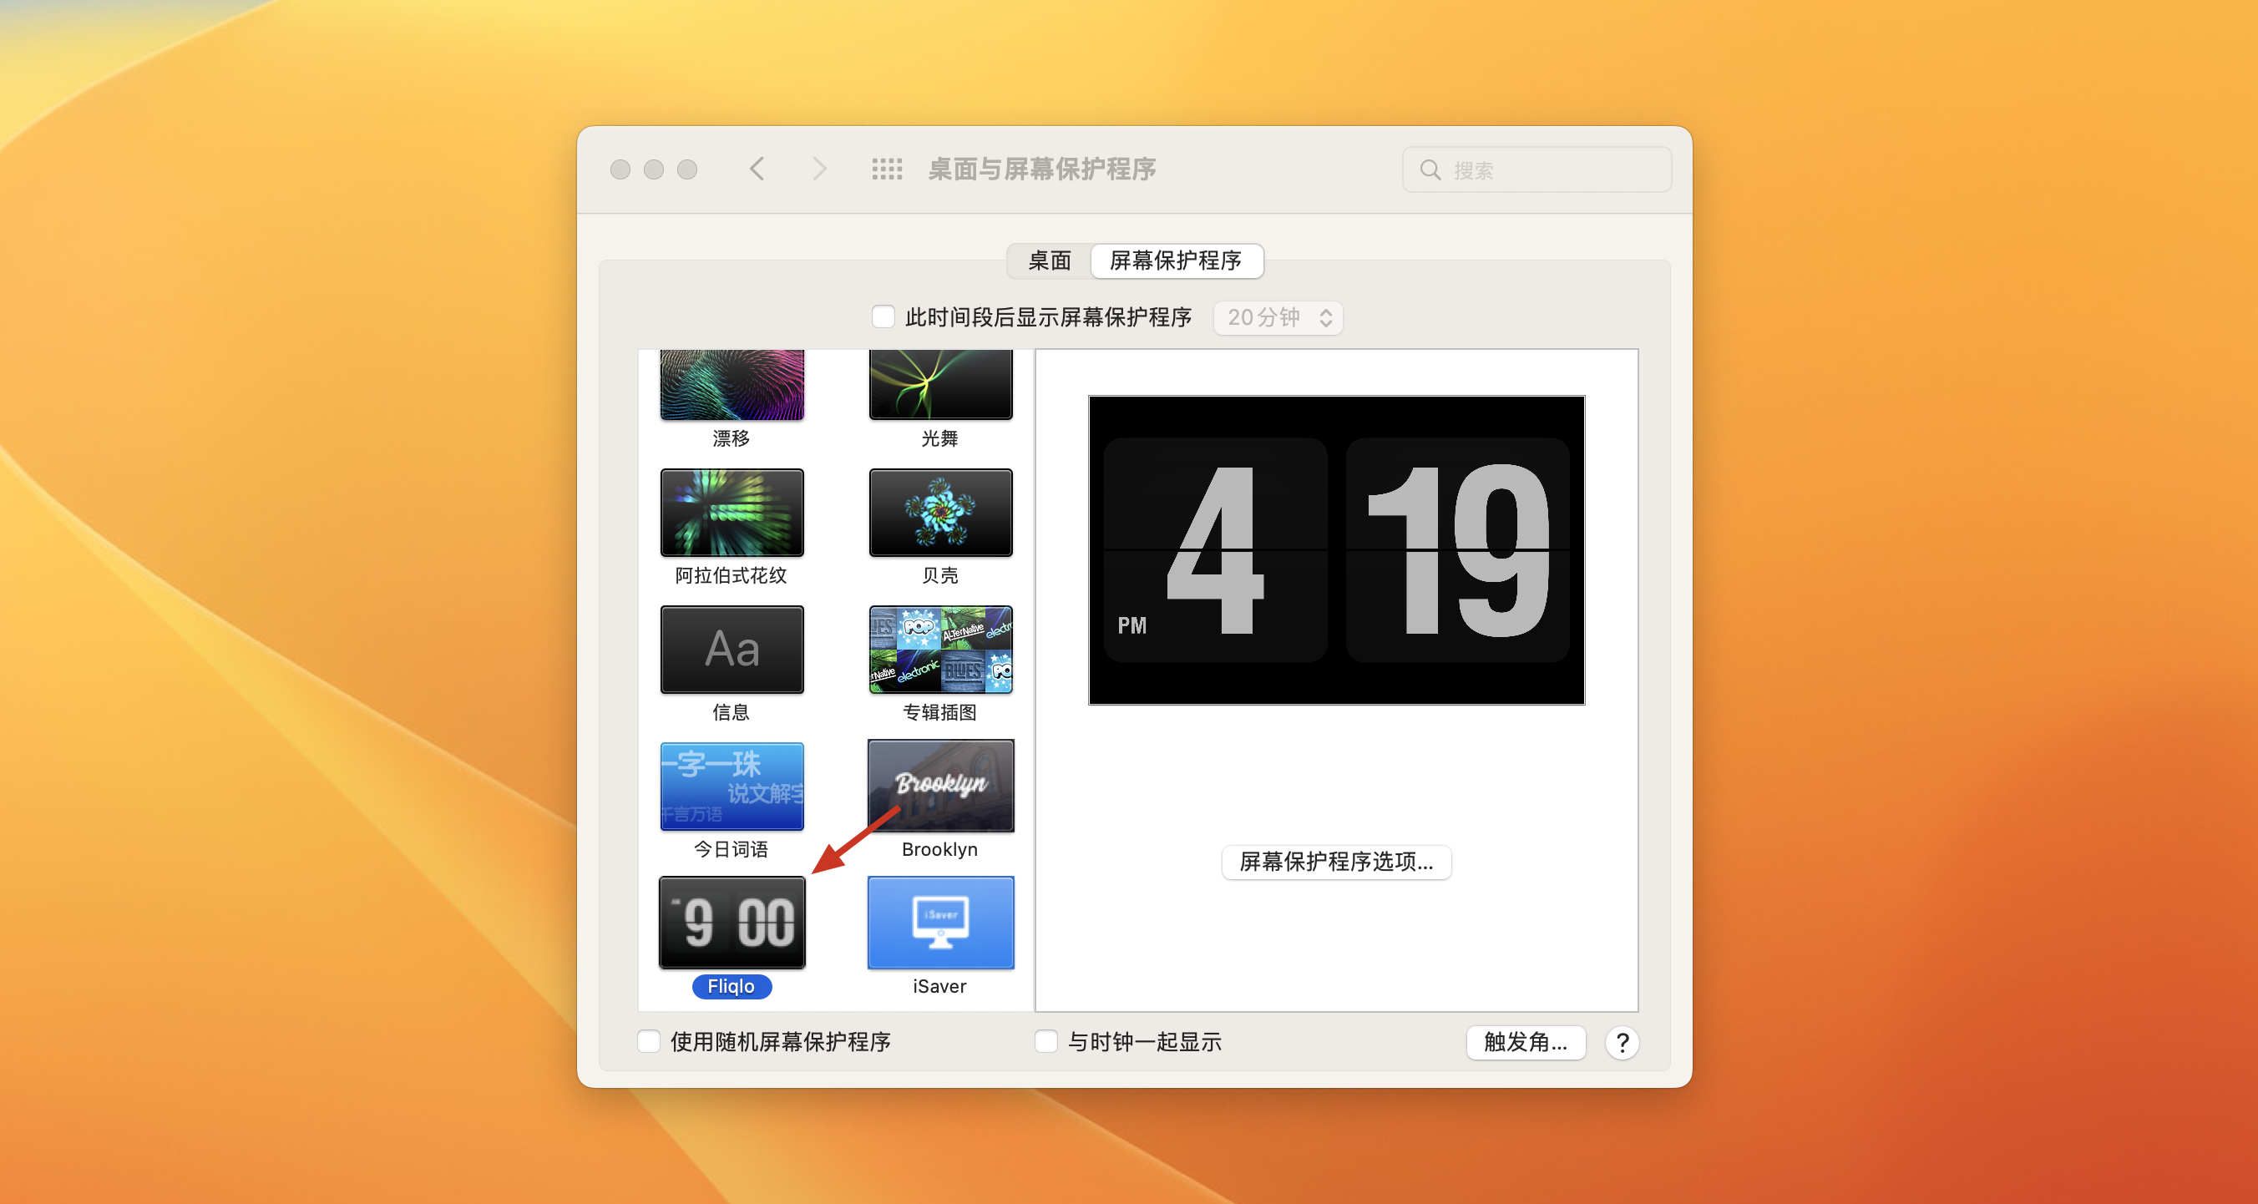
Task: Choose the Brooklyn screensaver thumbnail
Action: [x=939, y=785]
